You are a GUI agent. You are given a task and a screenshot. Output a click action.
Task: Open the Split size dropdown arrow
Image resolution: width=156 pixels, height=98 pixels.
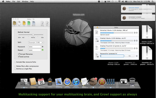[x=43, y=42]
